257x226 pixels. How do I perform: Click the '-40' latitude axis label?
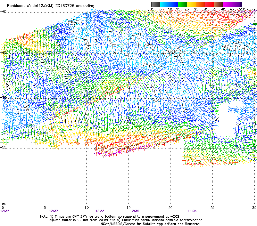pyautogui.click(x=3, y=11)
